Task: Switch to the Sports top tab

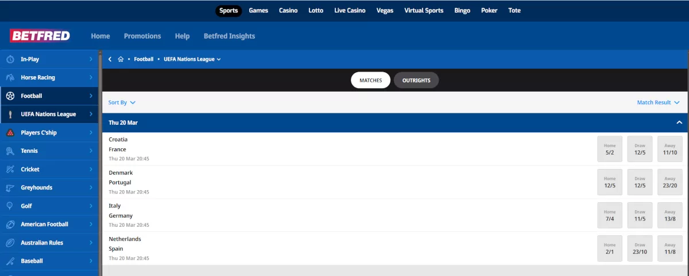Action: tap(229, 10)
